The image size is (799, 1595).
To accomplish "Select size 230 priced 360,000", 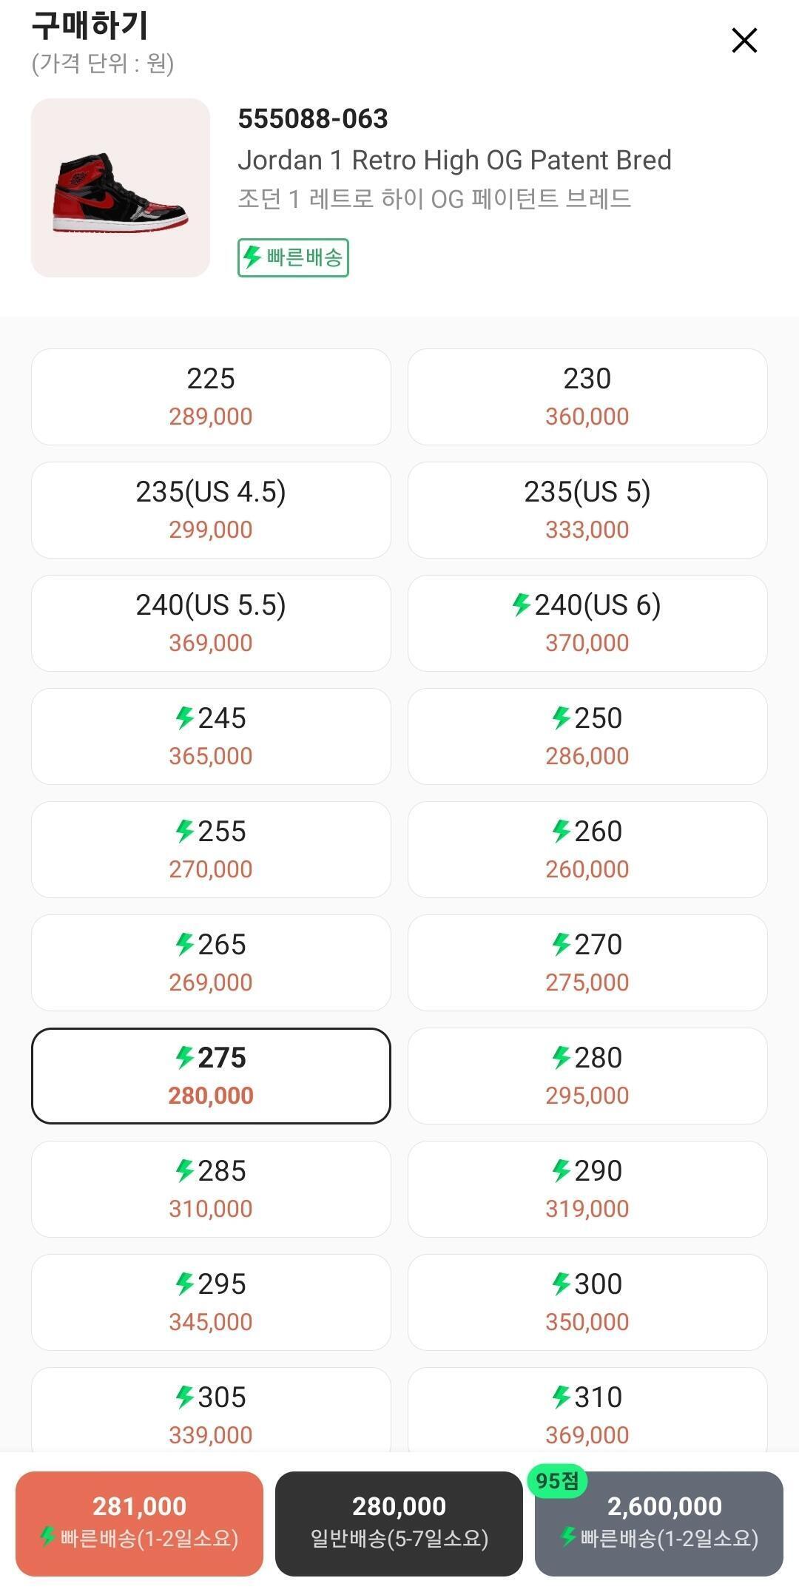I will (587, 397).
